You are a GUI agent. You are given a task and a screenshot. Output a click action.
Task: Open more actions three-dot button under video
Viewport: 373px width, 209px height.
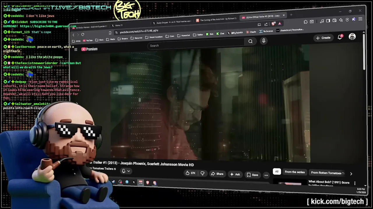click(x=266, y=175)
